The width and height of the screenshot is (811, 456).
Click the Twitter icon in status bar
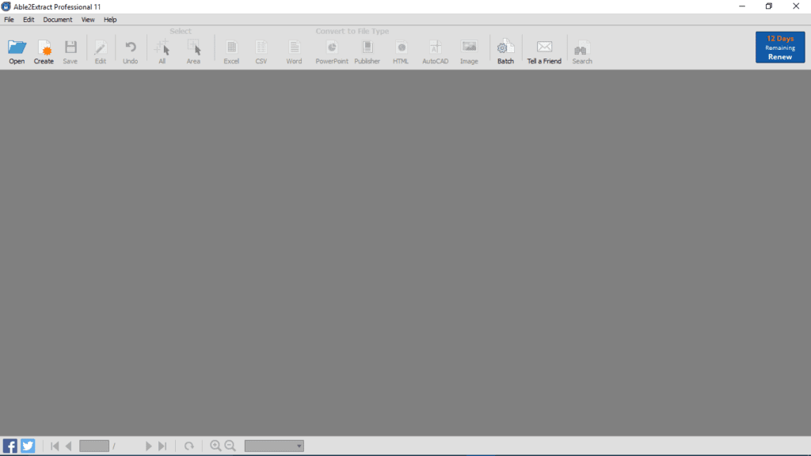click(28, 446)
